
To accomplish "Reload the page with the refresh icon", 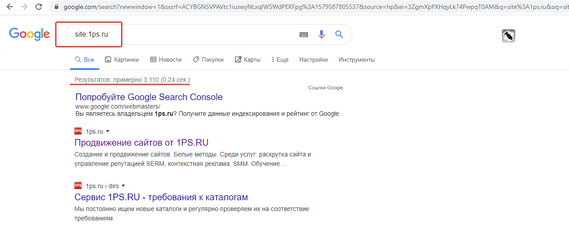I will tap(39, 7).
